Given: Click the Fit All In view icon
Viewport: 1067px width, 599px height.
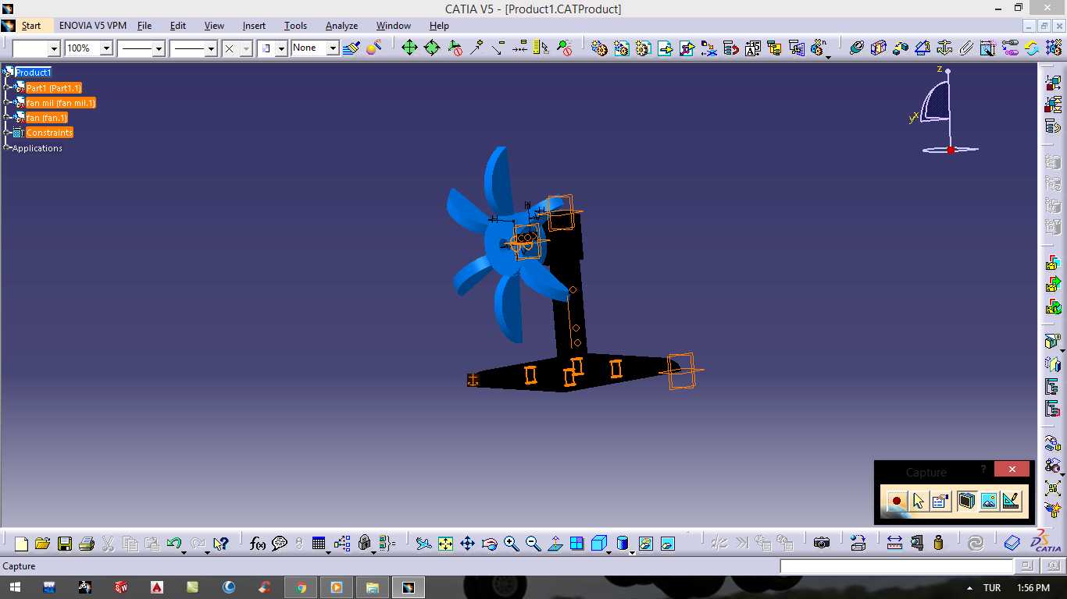Looking at the screenshot, I should tap(445, 544).
